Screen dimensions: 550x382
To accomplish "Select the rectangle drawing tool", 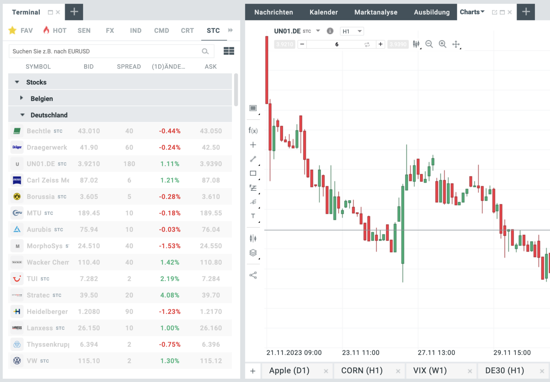I will (253, 173).
